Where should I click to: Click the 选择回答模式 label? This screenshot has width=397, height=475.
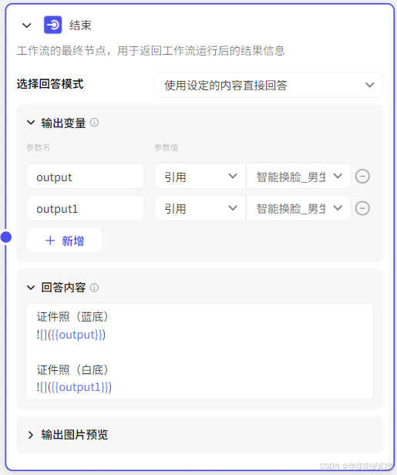coord(50,84)
